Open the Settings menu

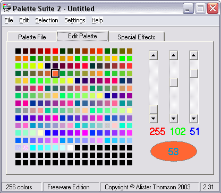[x=75, y=20]
